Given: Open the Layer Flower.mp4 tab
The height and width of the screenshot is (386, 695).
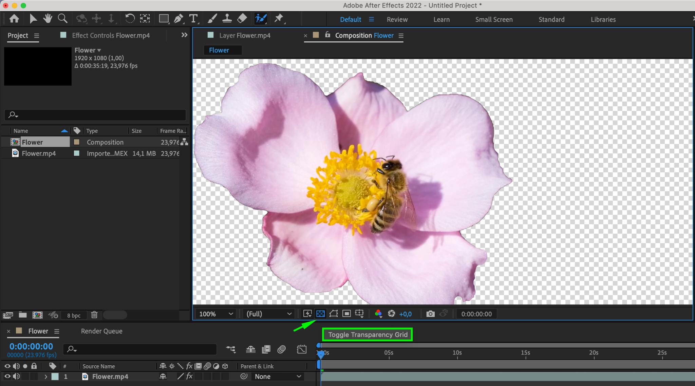Looking at the screenshot, I should pos(244,36).
